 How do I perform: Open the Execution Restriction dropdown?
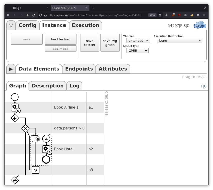point(179,41)
